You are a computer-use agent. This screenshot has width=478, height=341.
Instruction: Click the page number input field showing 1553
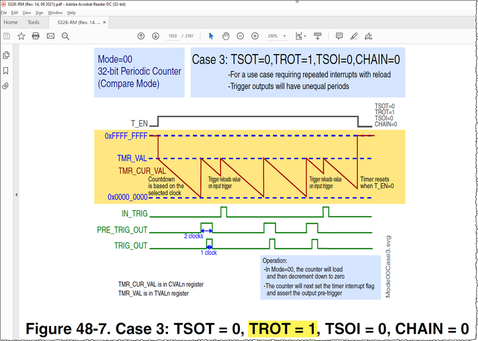(173, 36)
